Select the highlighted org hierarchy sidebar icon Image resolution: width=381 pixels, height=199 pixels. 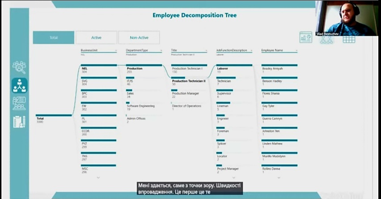tap(19, 85)
